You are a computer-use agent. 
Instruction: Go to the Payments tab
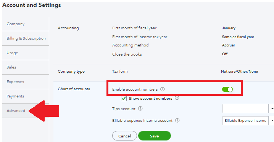click(26, 96)
